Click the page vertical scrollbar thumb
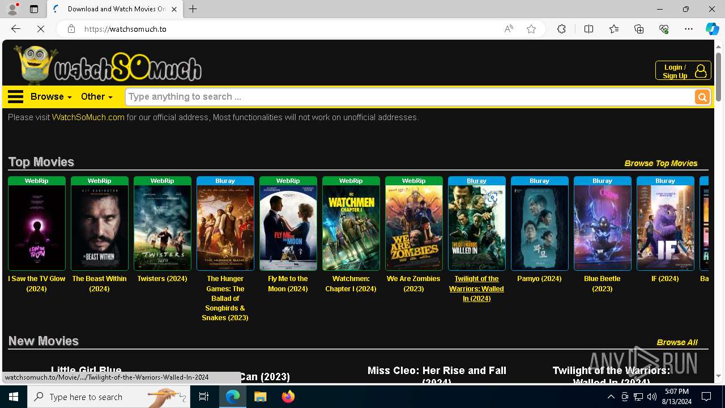Screen dimensions: 725x408 (x=719, y=76)
